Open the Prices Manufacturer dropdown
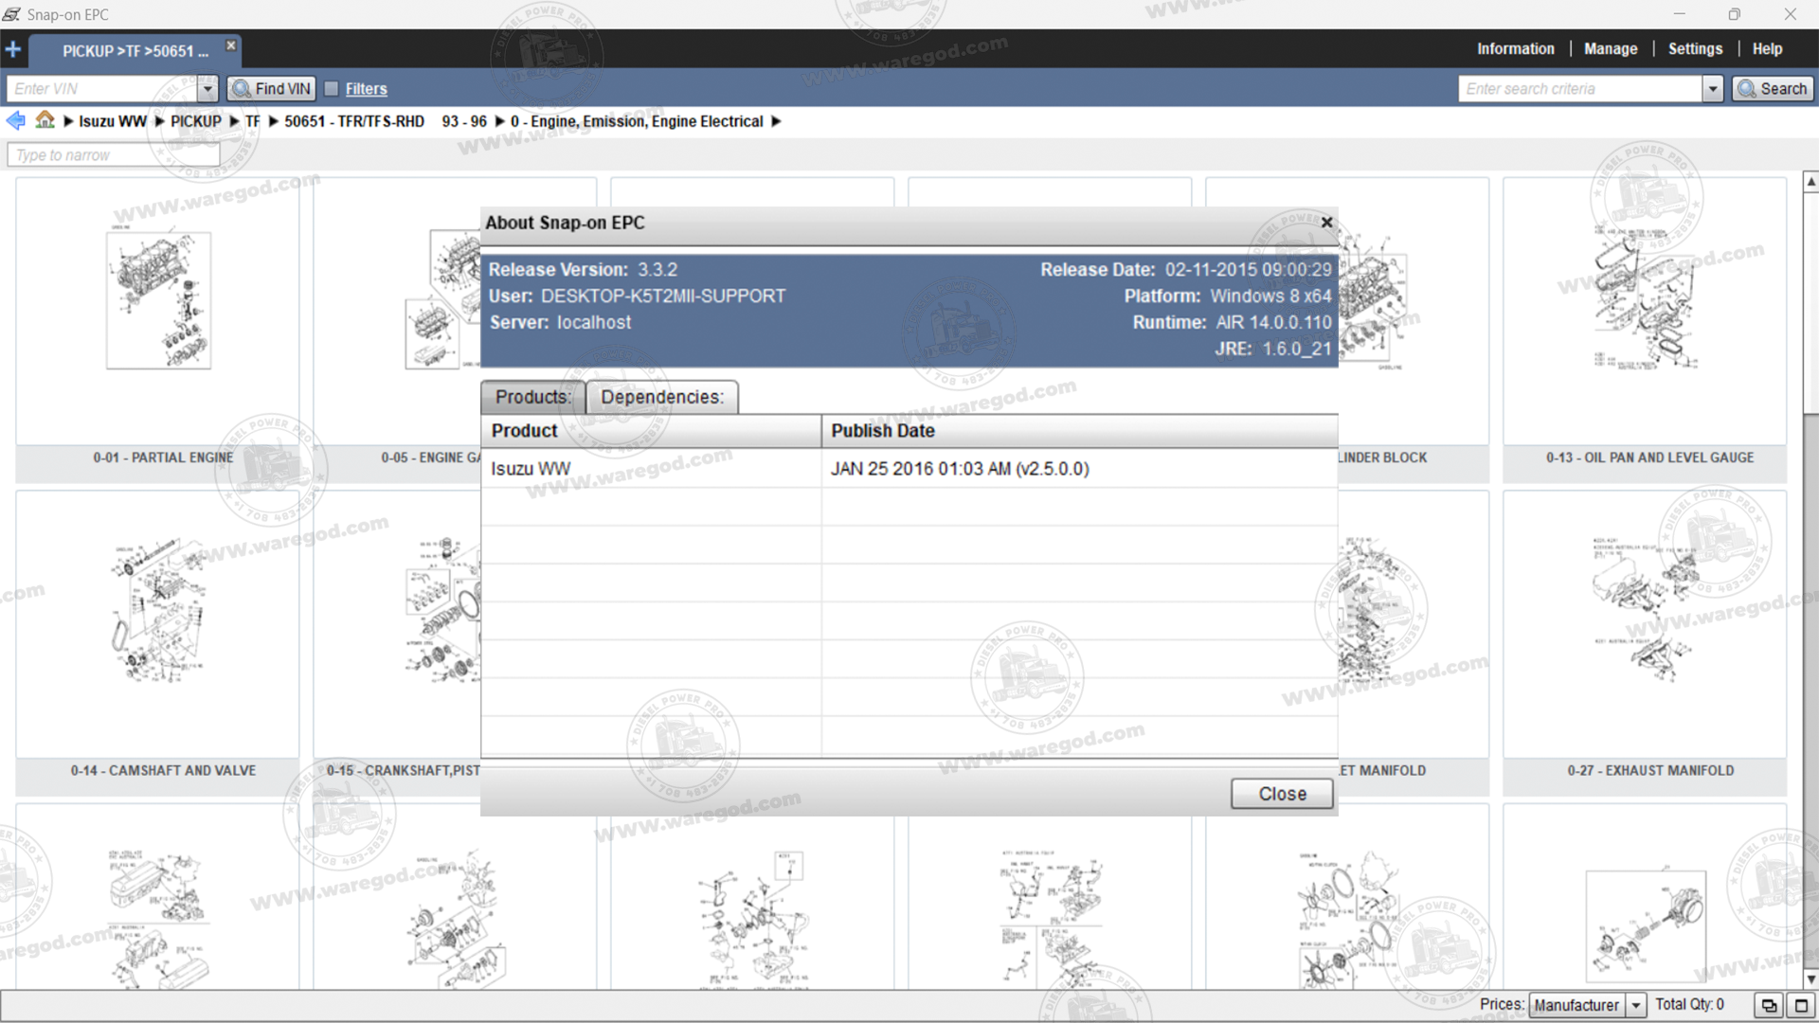The image size is (1819, 1023). pyautogui.click(x=1636, y=1005)
